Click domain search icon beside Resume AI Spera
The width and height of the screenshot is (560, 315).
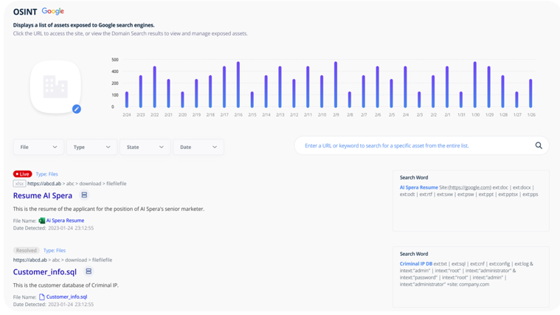(x=84, y=195)
